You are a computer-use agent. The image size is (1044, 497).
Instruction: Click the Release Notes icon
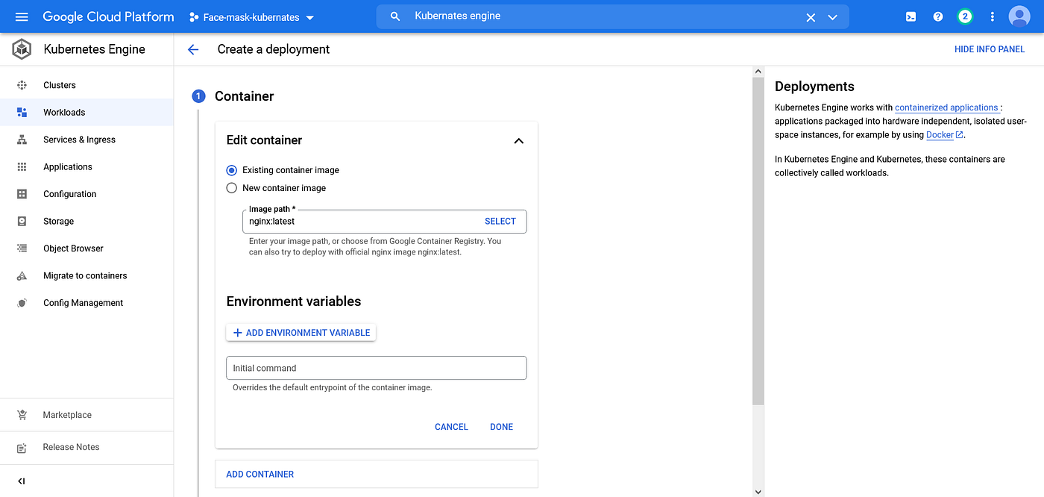pyautogui.click(x=22, y=448)
